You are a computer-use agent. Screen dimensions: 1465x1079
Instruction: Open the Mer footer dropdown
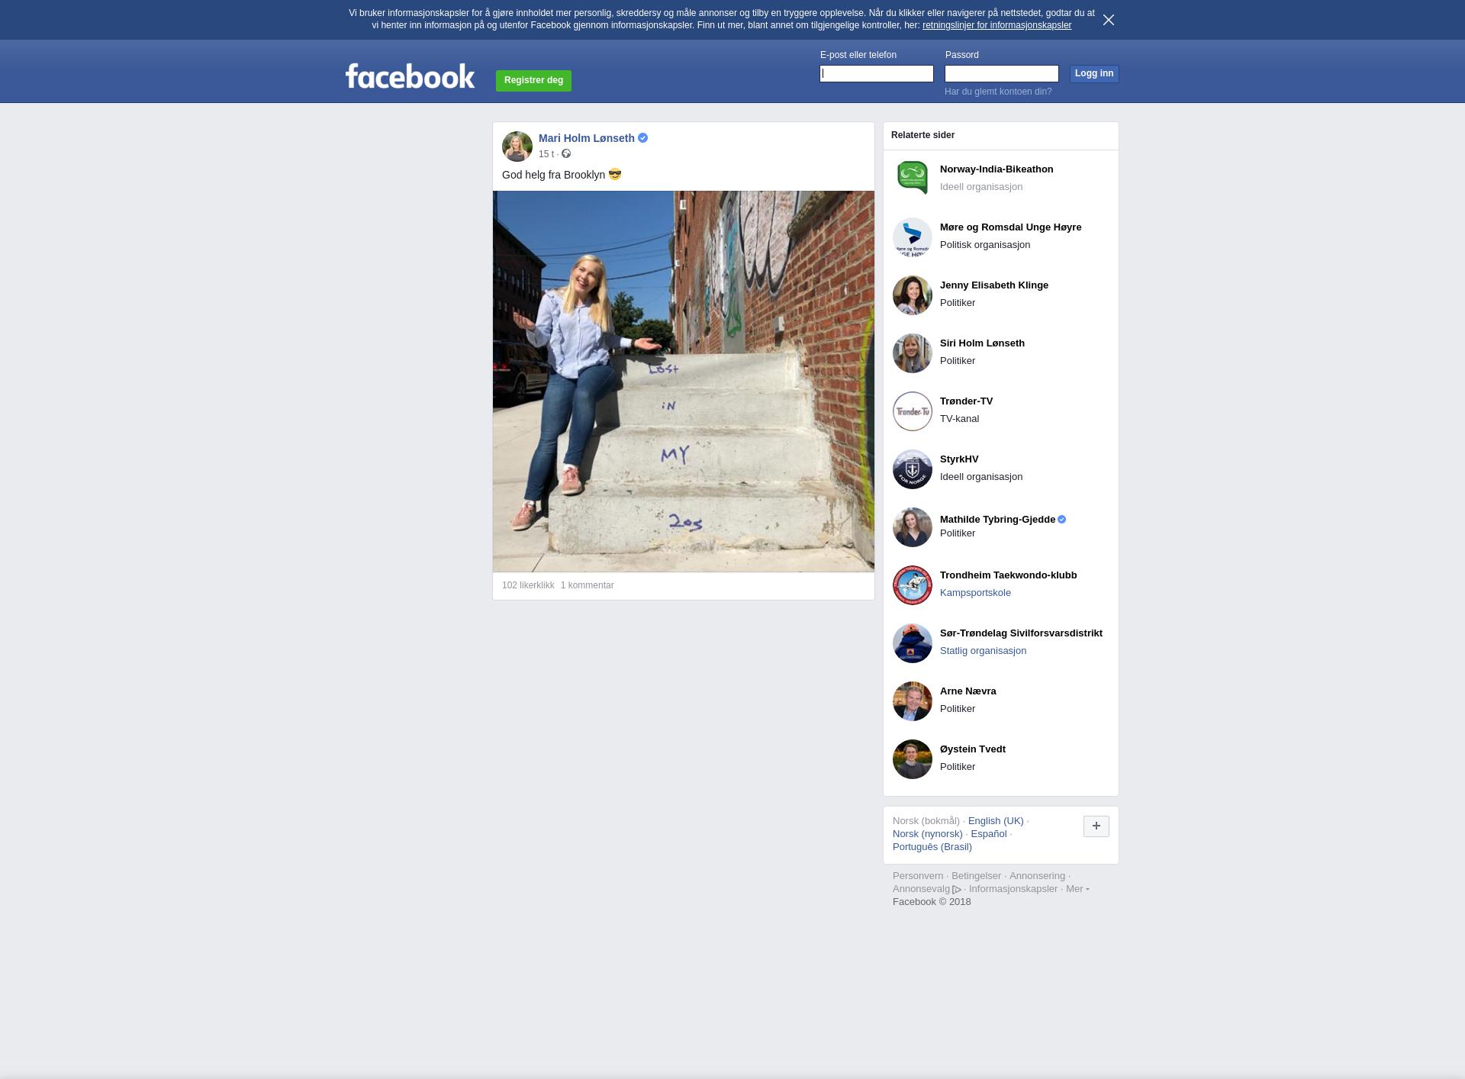(x=1077, y=889)
